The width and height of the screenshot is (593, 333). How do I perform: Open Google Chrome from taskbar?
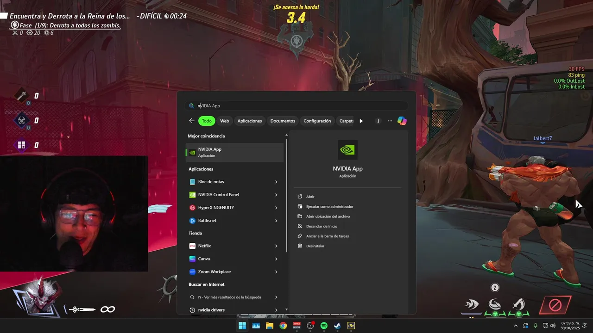[x=283, y=326]
